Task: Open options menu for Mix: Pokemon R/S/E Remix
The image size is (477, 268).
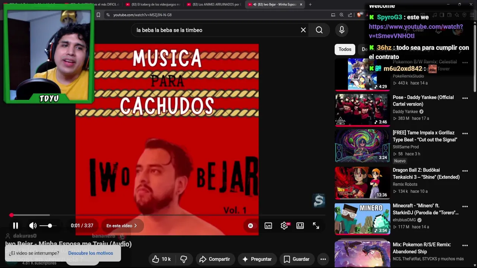Action: pyautogui.click(x=465, y=245)
